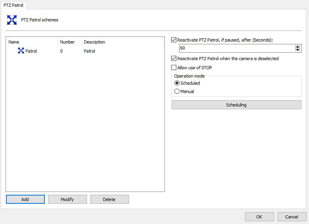Sort list by Name column header
This screenshot has height=224, width=309.
click(32, 42)
